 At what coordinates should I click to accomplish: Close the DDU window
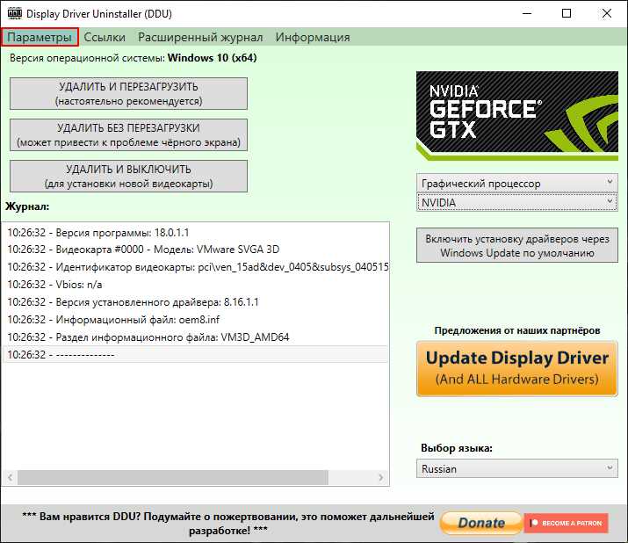click(x=607, y=14)
